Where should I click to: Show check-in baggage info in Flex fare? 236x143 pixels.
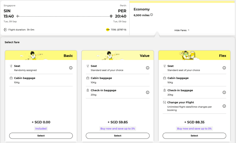pos(224,92)
